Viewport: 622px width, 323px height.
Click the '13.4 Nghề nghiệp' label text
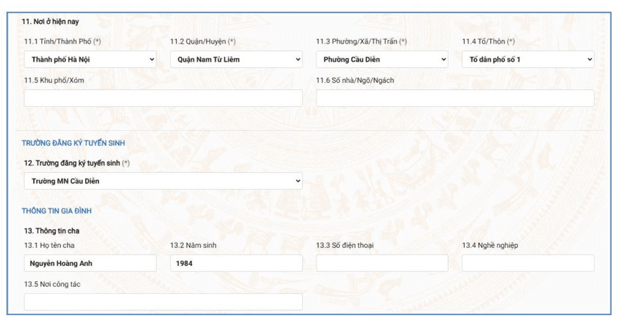point(490,245)
